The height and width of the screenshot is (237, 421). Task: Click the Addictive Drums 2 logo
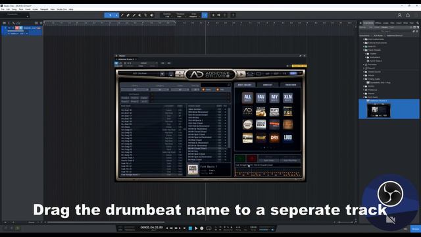click(x=210, y=74)
